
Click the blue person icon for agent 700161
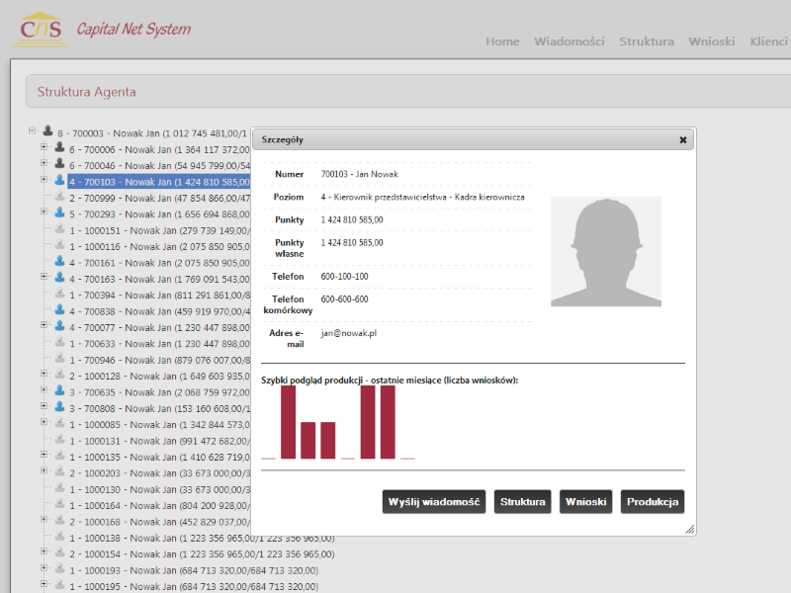coord(59,262)
